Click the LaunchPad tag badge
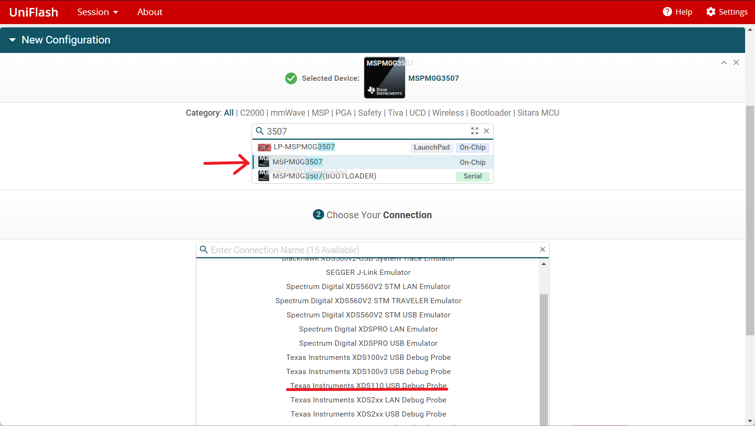 [432, 147]
